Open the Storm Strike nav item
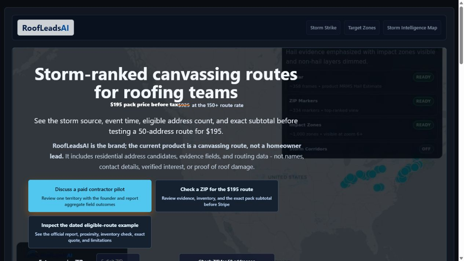This screenshot has width=464, height=261. tap(323, 27)
